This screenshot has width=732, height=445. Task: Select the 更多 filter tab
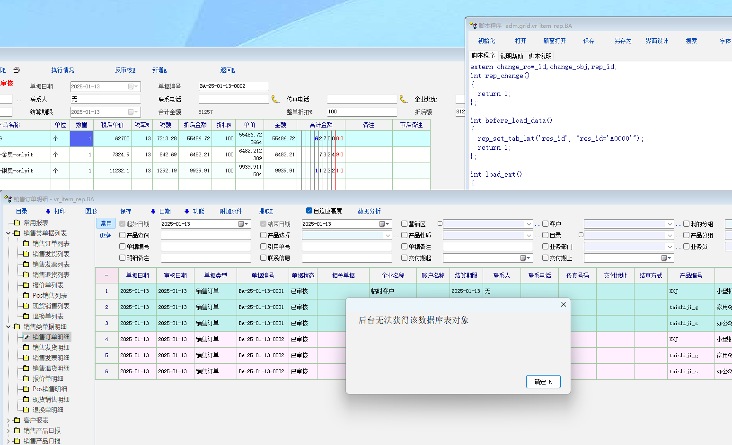point(105,235)
